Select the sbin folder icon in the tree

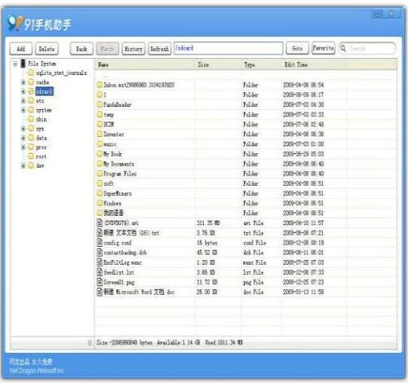pyautogui.click(x=31, y=119)
